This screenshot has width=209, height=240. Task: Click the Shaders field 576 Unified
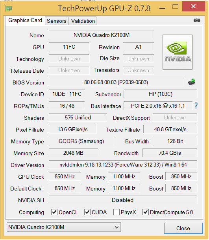pos(78,117)
